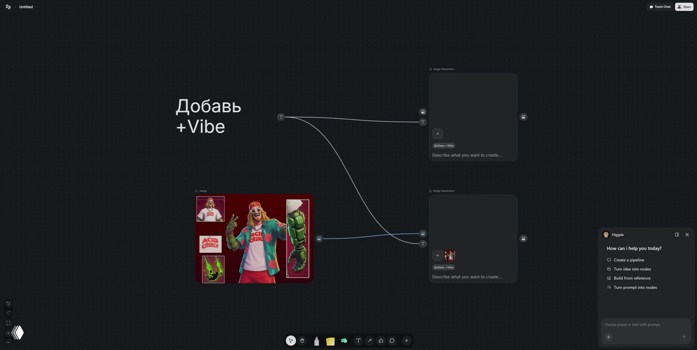Click the Image node title label
Viewport: 697px width, 350px height.
(203, 191)
